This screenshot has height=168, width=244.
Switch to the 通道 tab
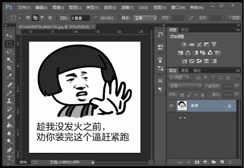tap(185, 70)
